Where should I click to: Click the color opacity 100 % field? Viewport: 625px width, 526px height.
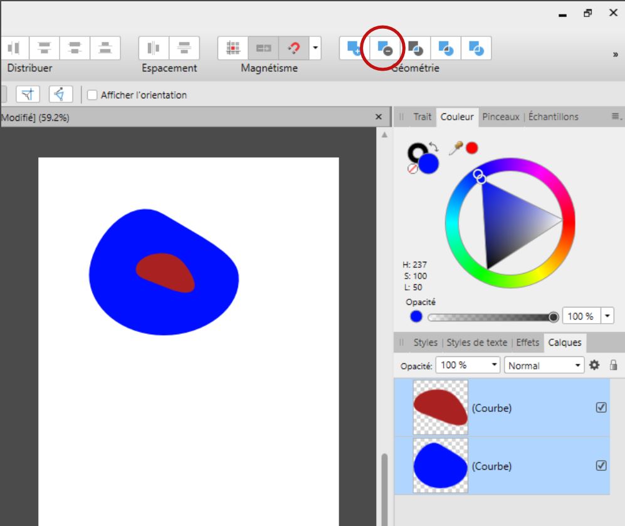581,316
